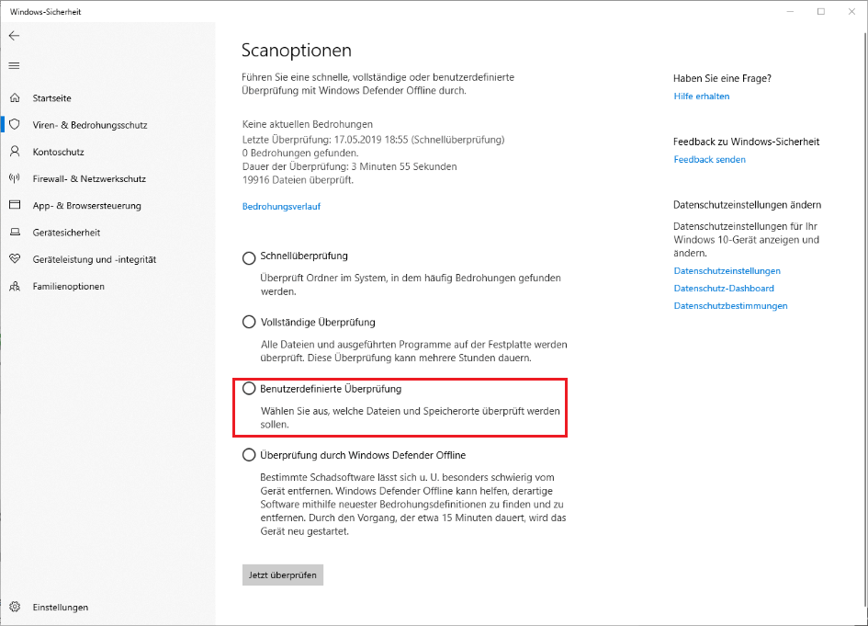Open the Bedrohungsverlauf link

(x=281, y=207)
